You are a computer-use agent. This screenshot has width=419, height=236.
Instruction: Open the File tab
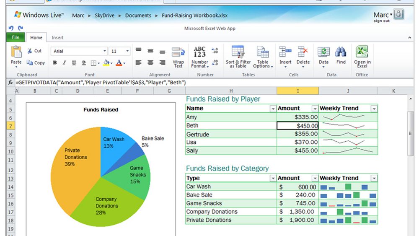16,37
